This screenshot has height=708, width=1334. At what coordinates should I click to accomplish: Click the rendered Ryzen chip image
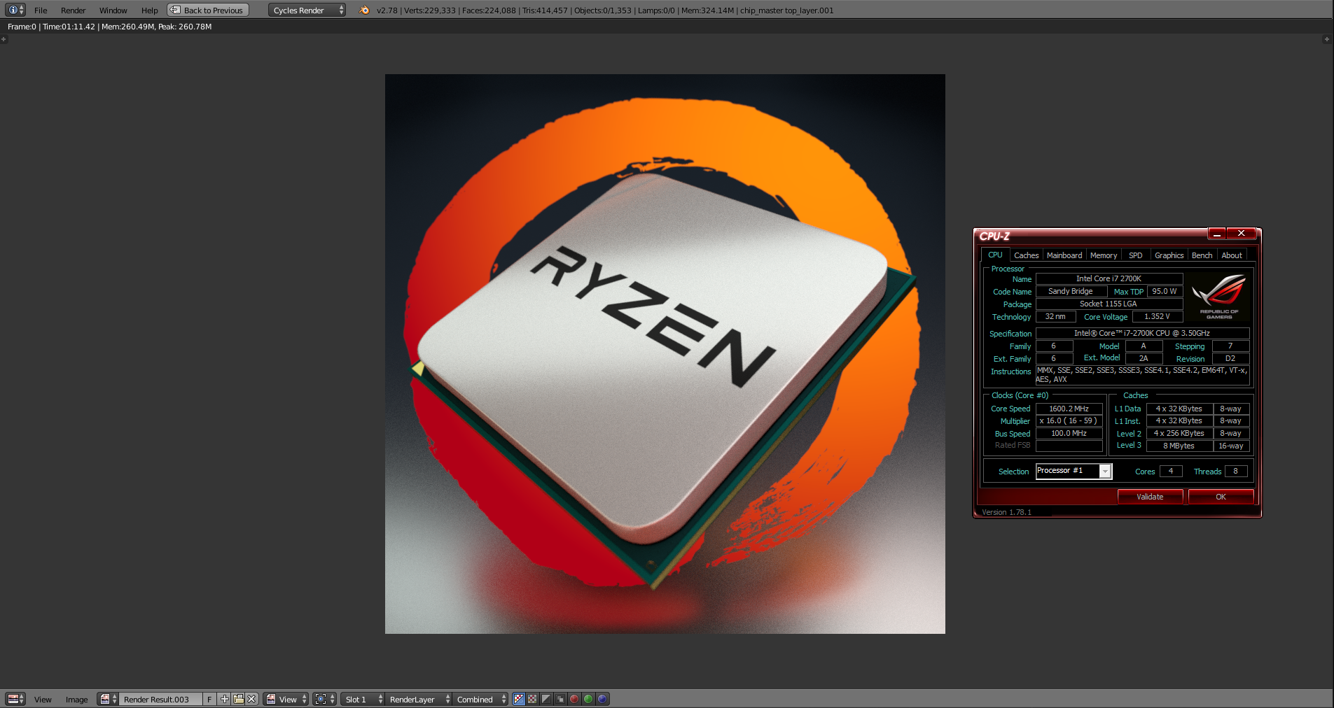[665, 354]
